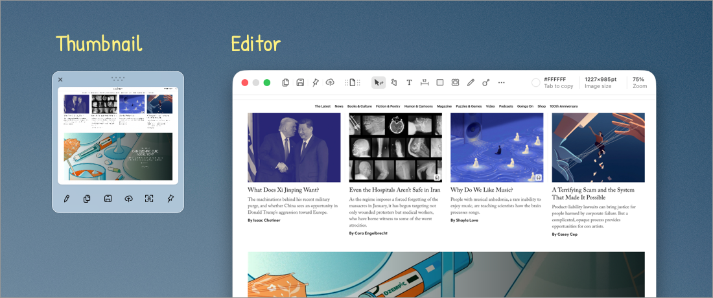The height and width of the screenshot is (298, 713).
Task: Click the copy icon in the Editor toolbar
Action: pyautogui.click(x=286, y=82)
